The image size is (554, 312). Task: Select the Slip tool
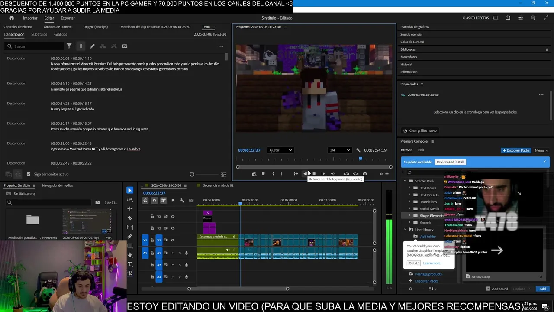click(130, 227)
